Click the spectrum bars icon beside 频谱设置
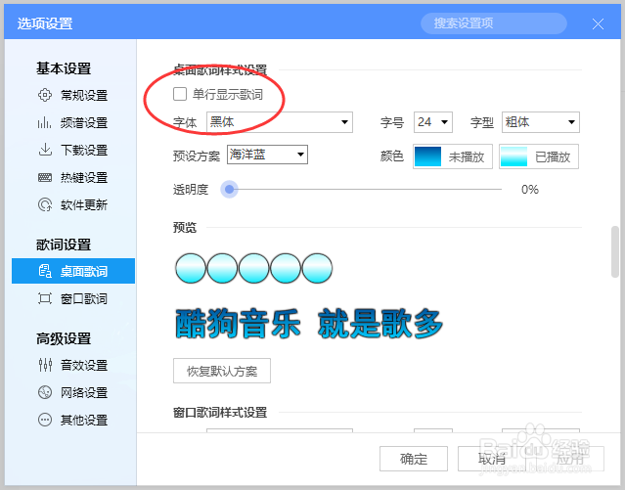The width and height of the screenshot is (625, 490). coord(45,122)
